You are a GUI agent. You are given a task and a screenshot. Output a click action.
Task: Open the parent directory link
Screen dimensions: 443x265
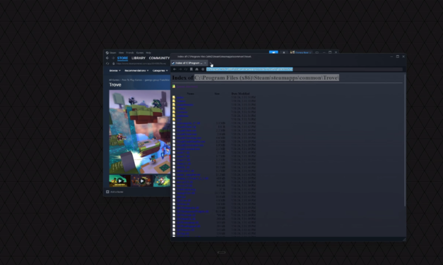point(187,87)
